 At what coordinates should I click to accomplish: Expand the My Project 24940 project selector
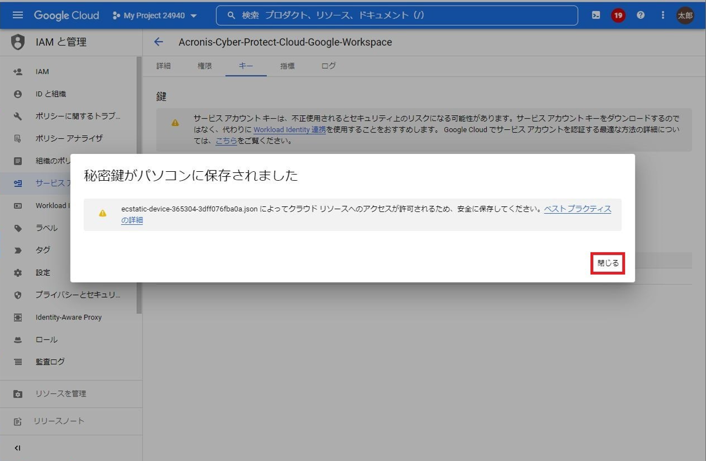coord(155,15)
